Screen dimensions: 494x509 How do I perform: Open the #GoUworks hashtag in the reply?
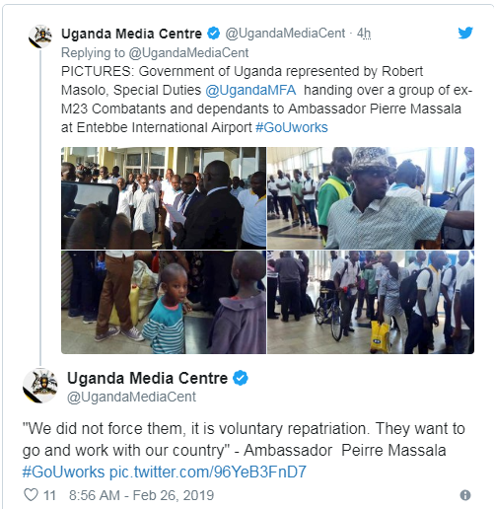pos(292,127)
